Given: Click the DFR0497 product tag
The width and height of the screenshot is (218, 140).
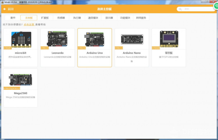Looking at the screenshot, I should tap(8, 48).
